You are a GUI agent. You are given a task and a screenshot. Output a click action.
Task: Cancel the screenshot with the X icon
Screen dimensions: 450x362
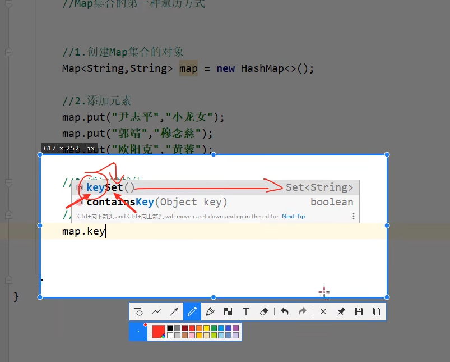pos(323,311)
